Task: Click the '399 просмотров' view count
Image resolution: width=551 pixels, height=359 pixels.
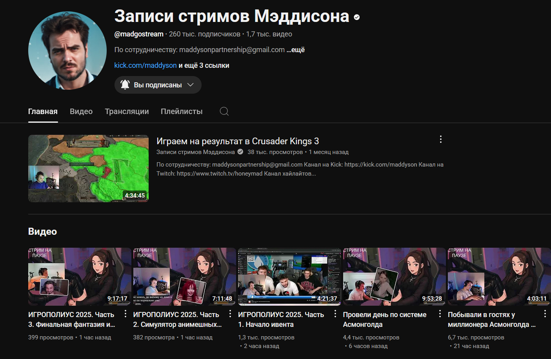Action: (x=51, y=337)
